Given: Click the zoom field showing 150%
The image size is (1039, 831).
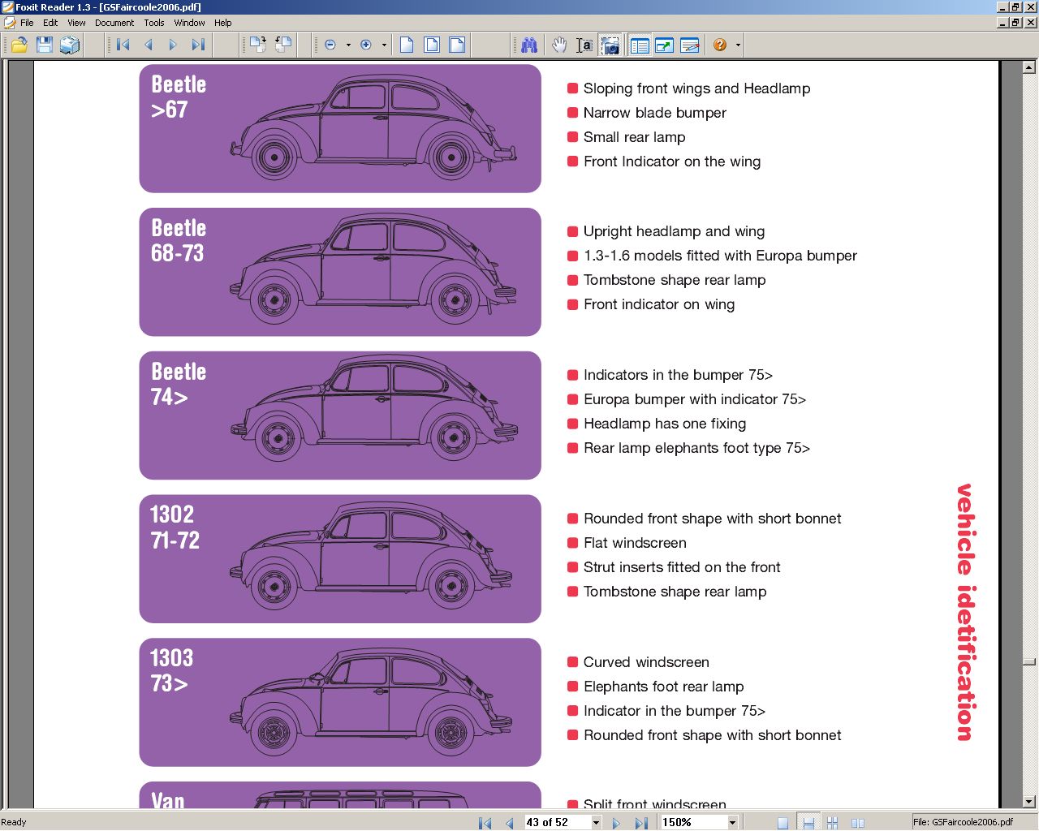Looking at the screenshot, I should tap(694, 823).
